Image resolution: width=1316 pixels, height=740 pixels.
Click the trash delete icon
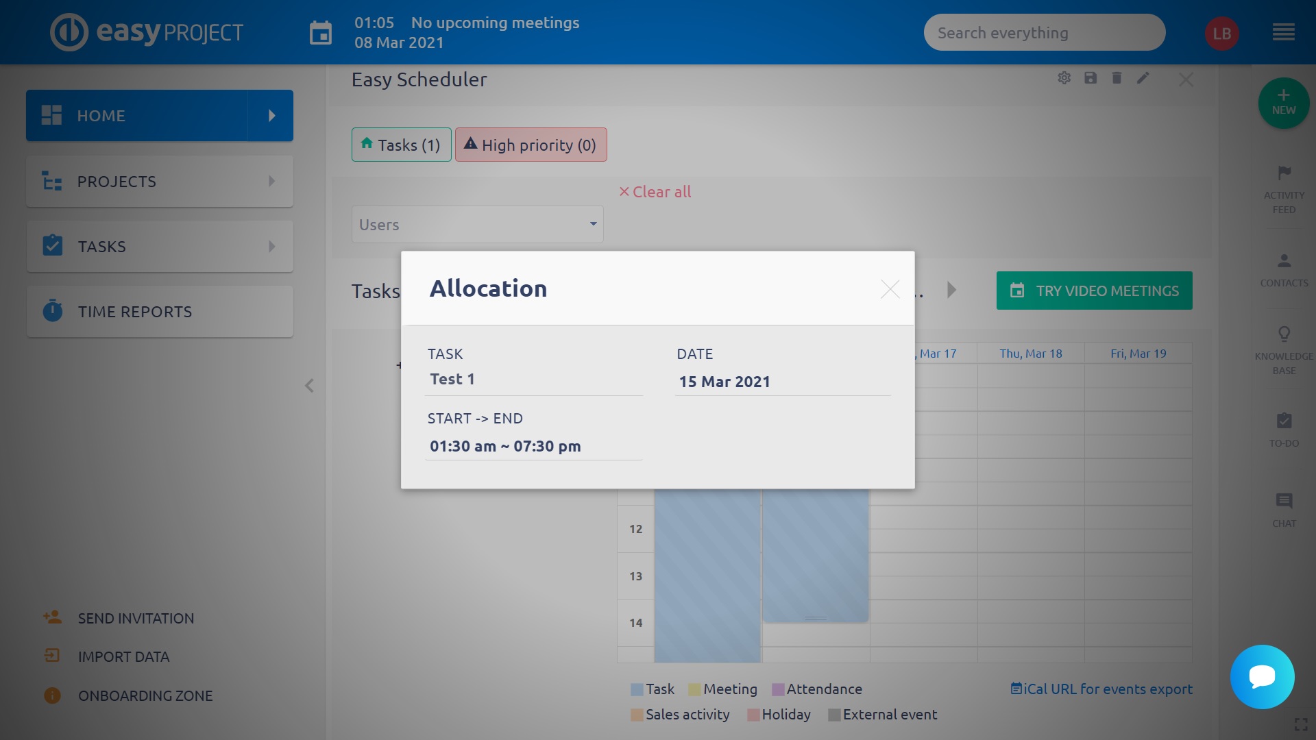click(1117, 78)
